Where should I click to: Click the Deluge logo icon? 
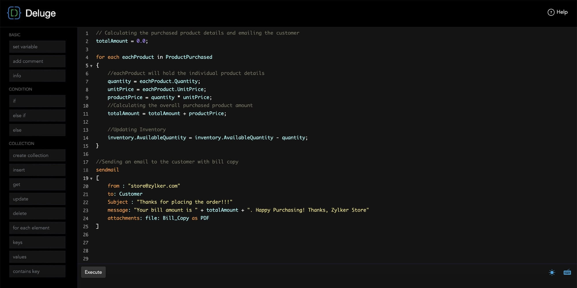(14, 13)
